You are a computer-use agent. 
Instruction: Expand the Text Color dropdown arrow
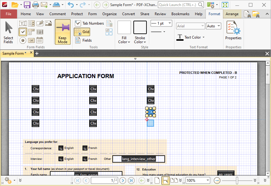coord(203,37)
